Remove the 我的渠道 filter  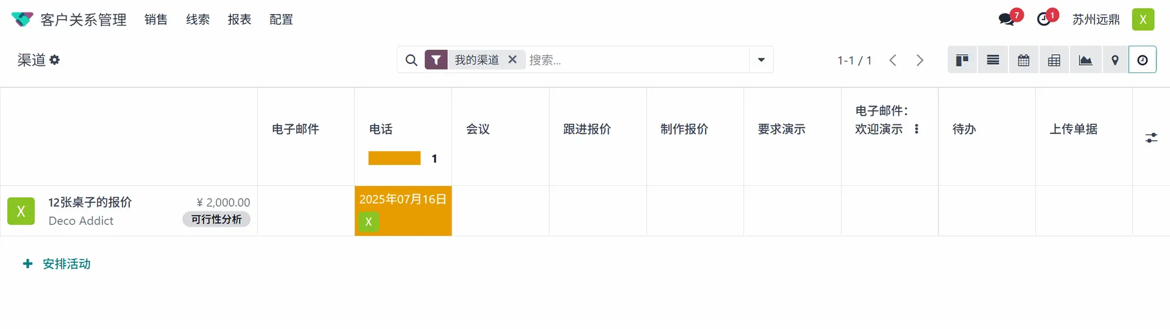[x=512, y=60]
